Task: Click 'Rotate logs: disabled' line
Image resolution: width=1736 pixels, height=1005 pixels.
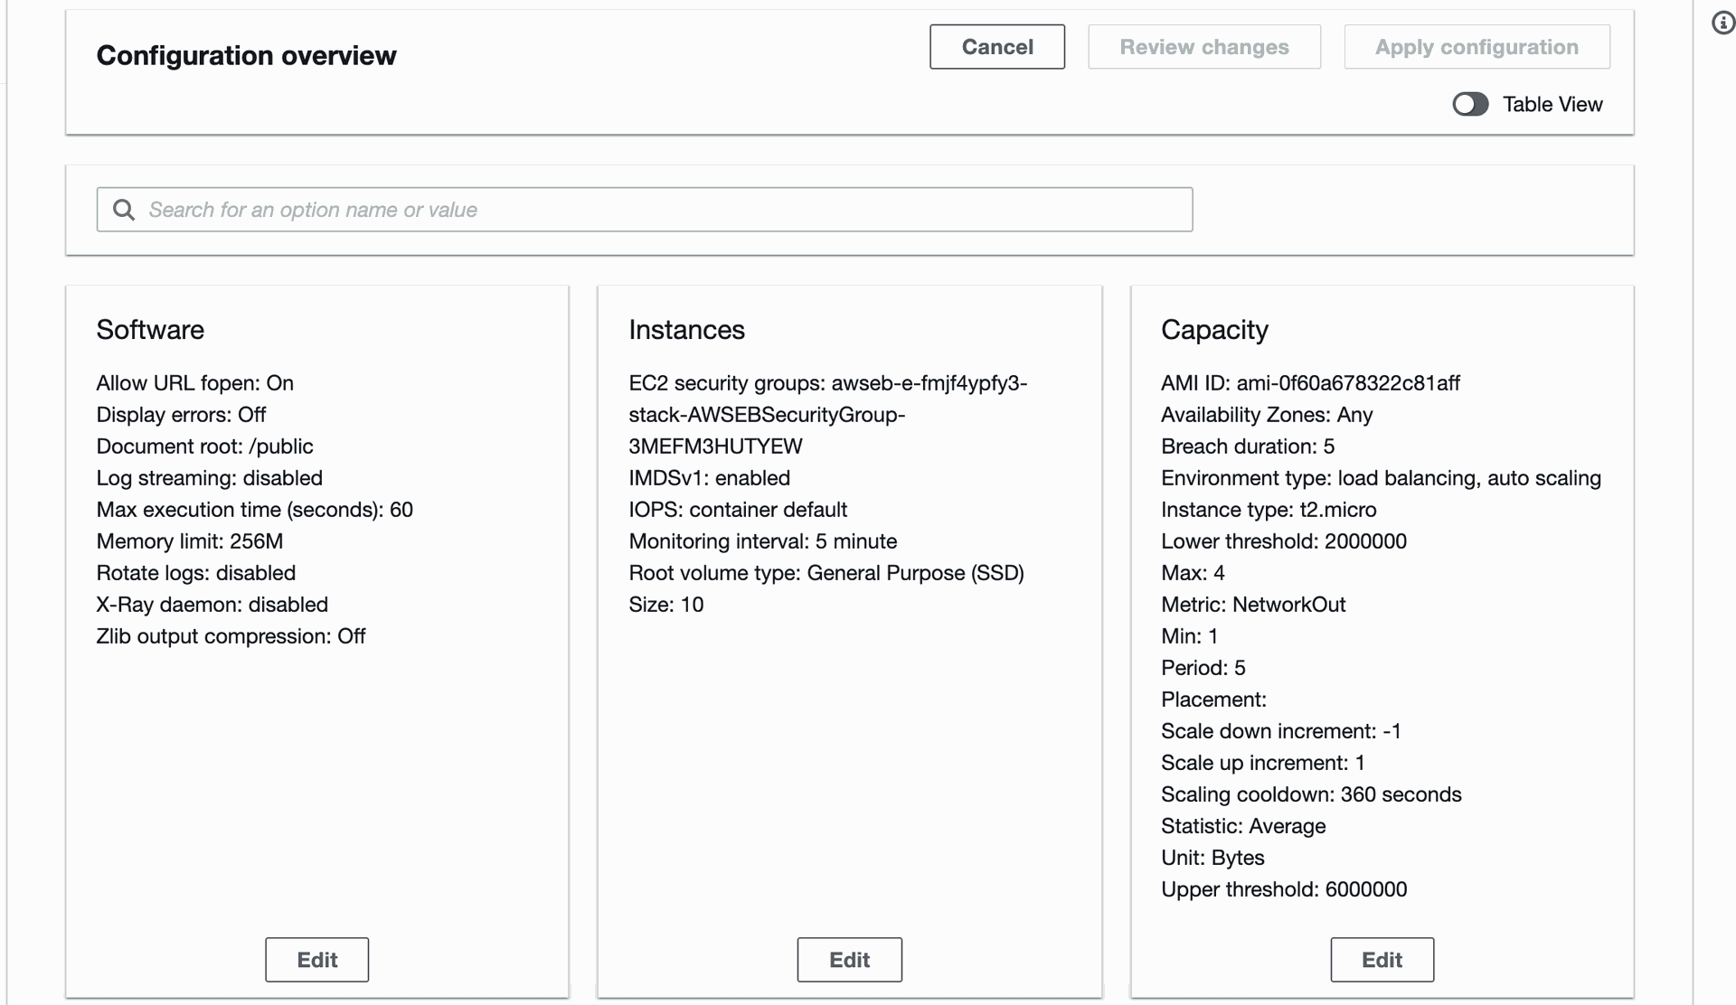Action: [x=196, y=573]
